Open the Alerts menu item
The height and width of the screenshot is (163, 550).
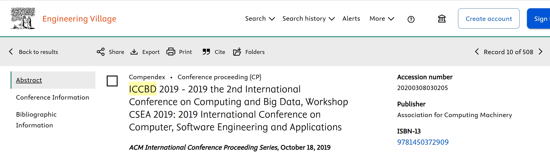[x=351, y=19]
